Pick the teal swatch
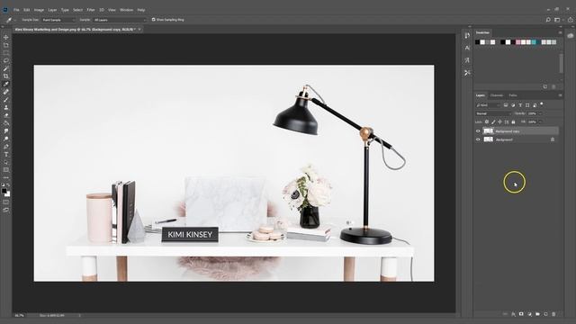This screenshot has height=324, width=576. pyautogui.click(x=534, y=42)
